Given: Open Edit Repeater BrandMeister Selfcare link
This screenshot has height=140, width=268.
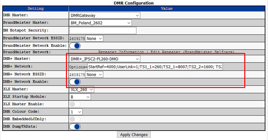Looking at the screenshot, I should [x=192, y=52].
